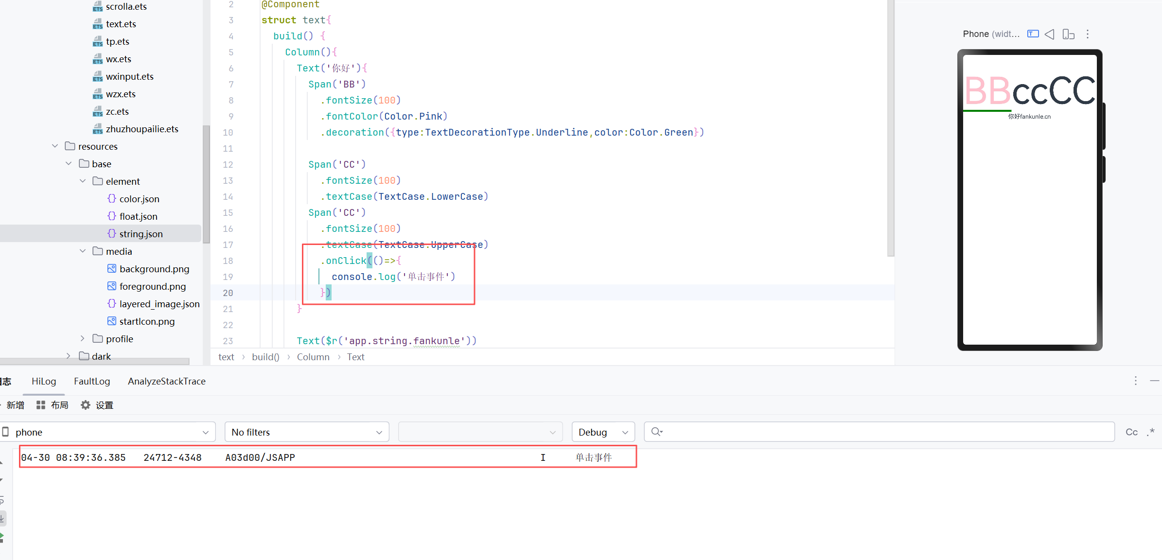The image size is (1162, 560).
Task: Open log panel vertical dots menu
Action: pos(1136,381)
